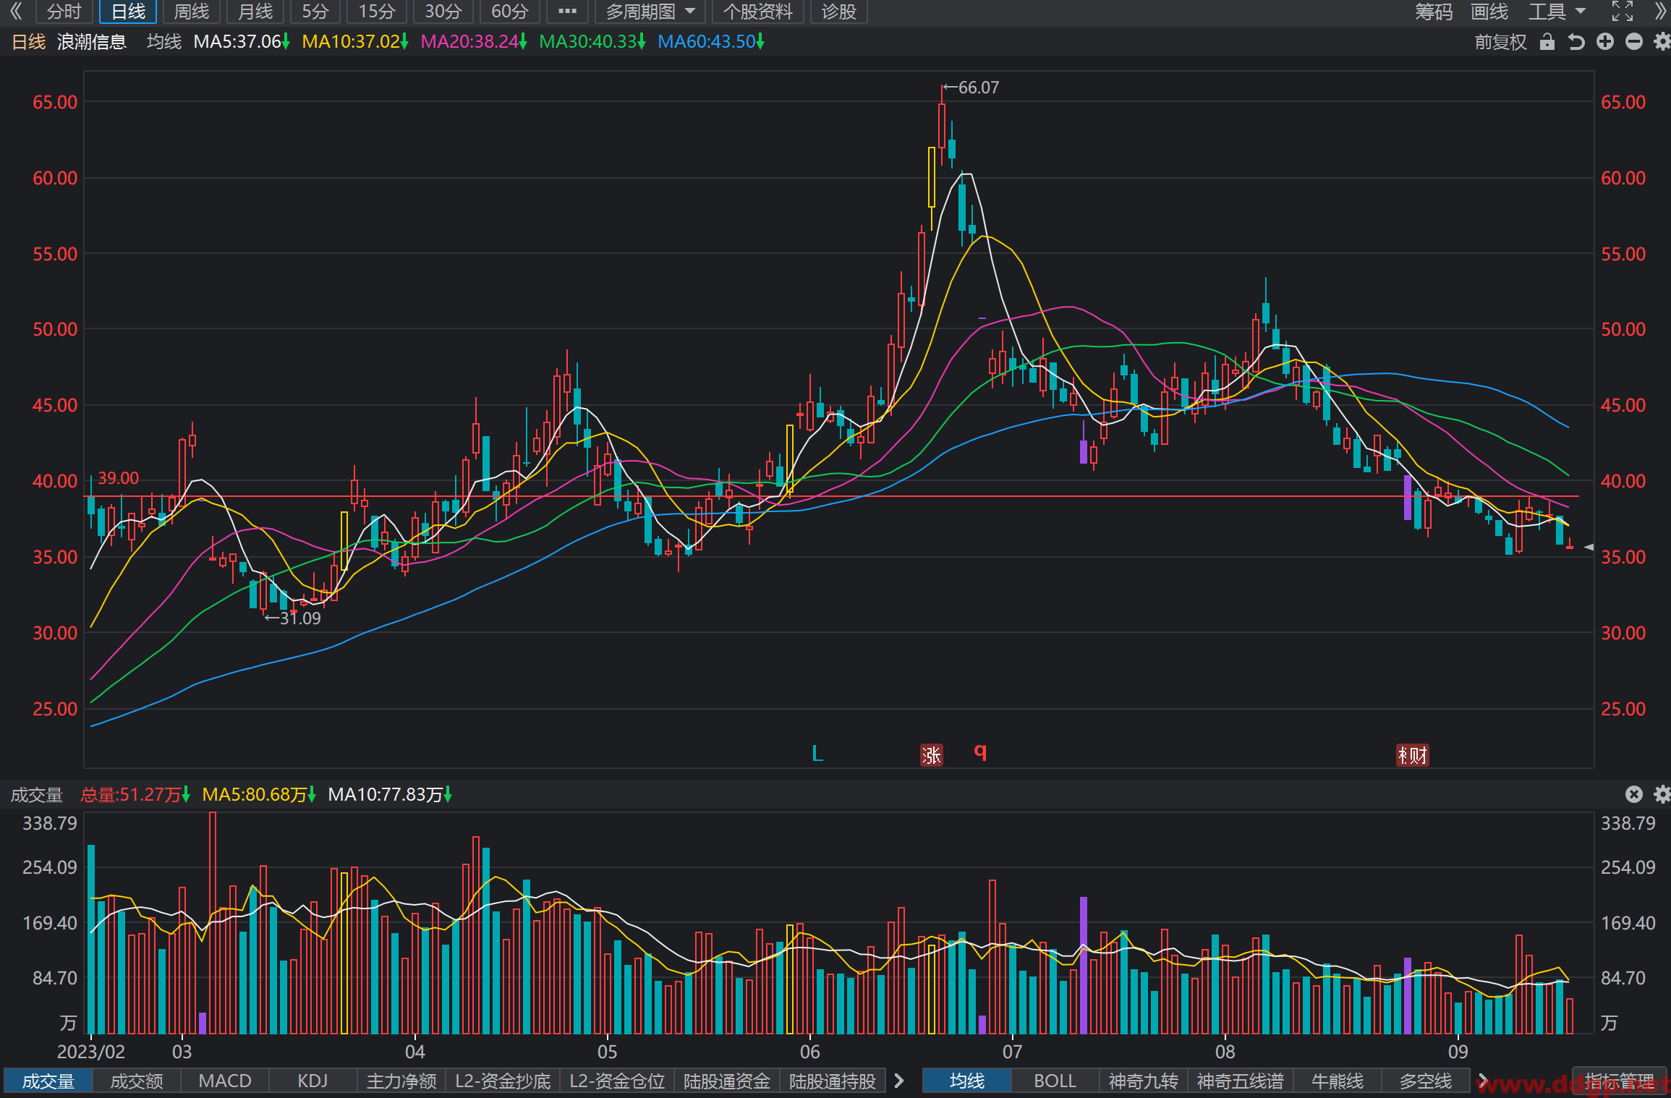Select 陆股通持股 indicator tab

(833, 1081)
